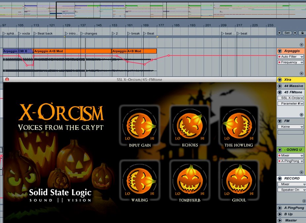The width and height of the screenshot is (306, 223).
Task: Select the 'changes' locator
Action: click(x=89, y=33)
